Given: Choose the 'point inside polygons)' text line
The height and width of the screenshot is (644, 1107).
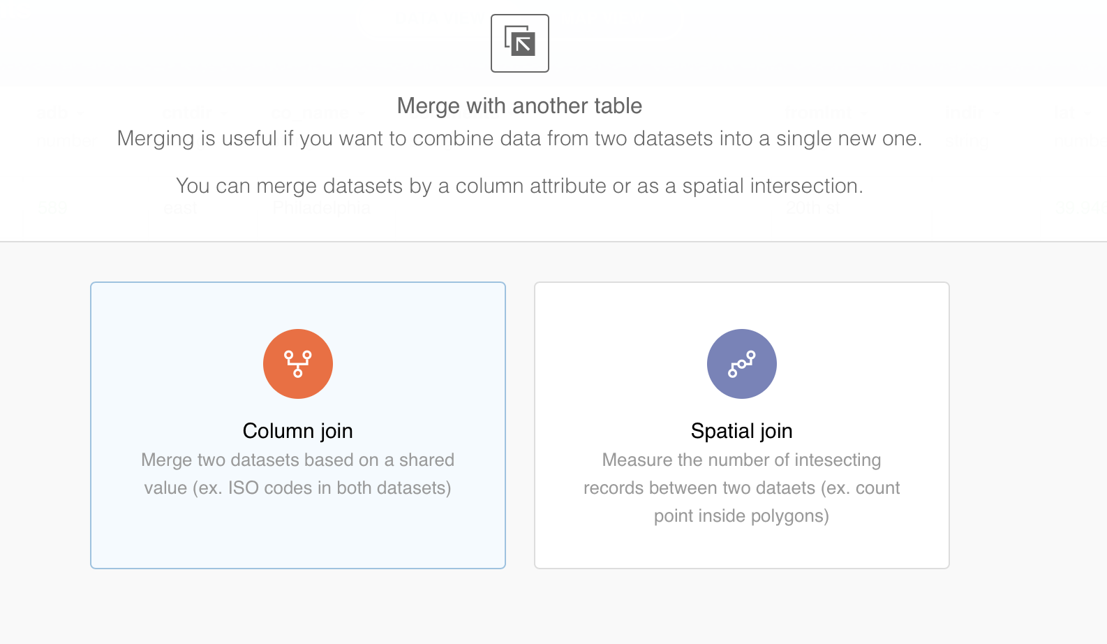Looking at the screenshot, I should (x=741, y=515).
